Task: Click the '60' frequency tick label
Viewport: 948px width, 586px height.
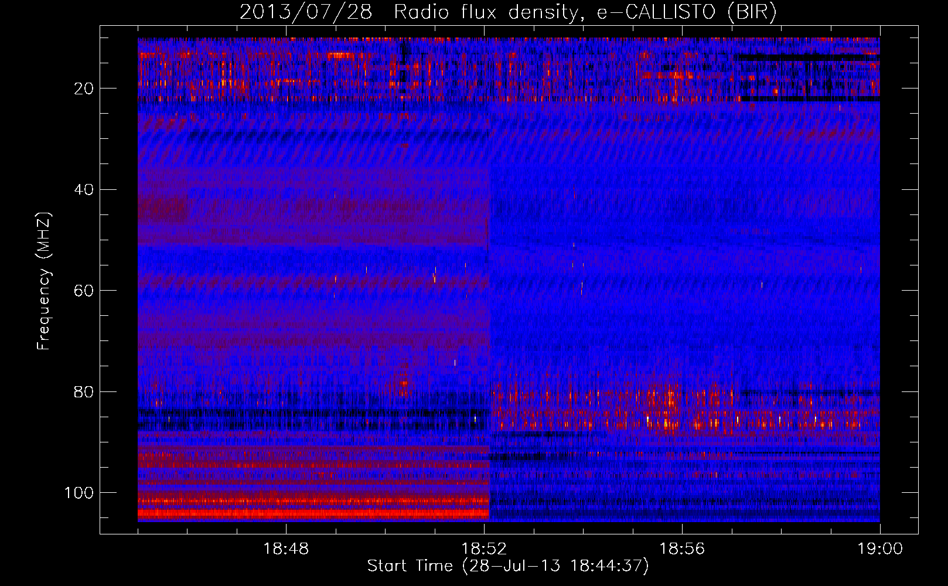Action: click(x=84, y=291)
